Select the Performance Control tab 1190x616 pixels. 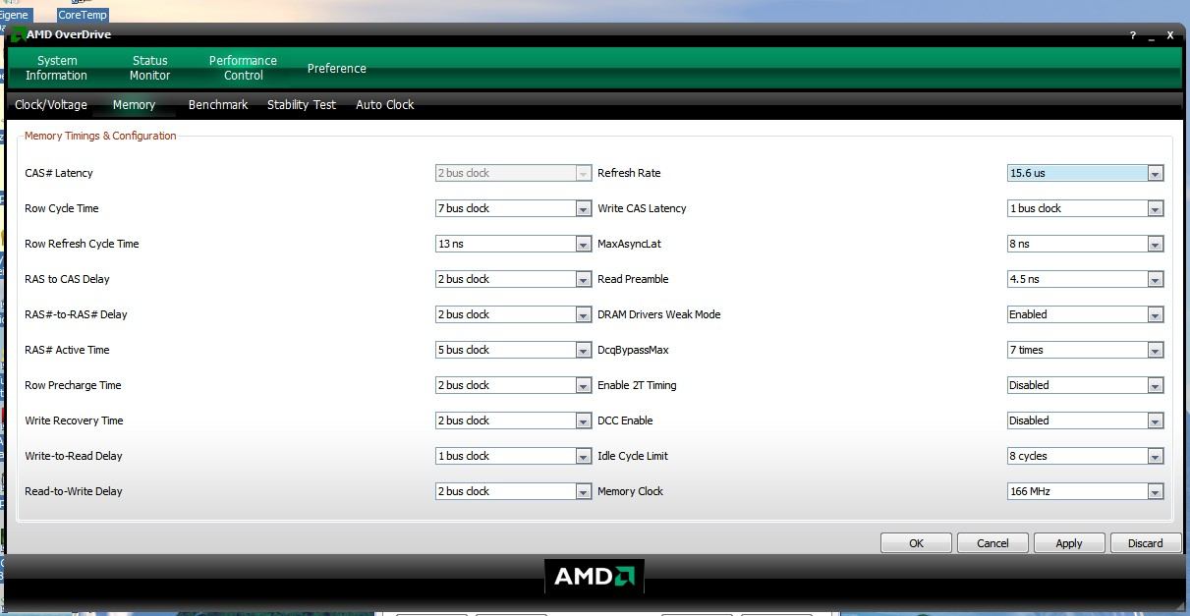tap(243, 68)
